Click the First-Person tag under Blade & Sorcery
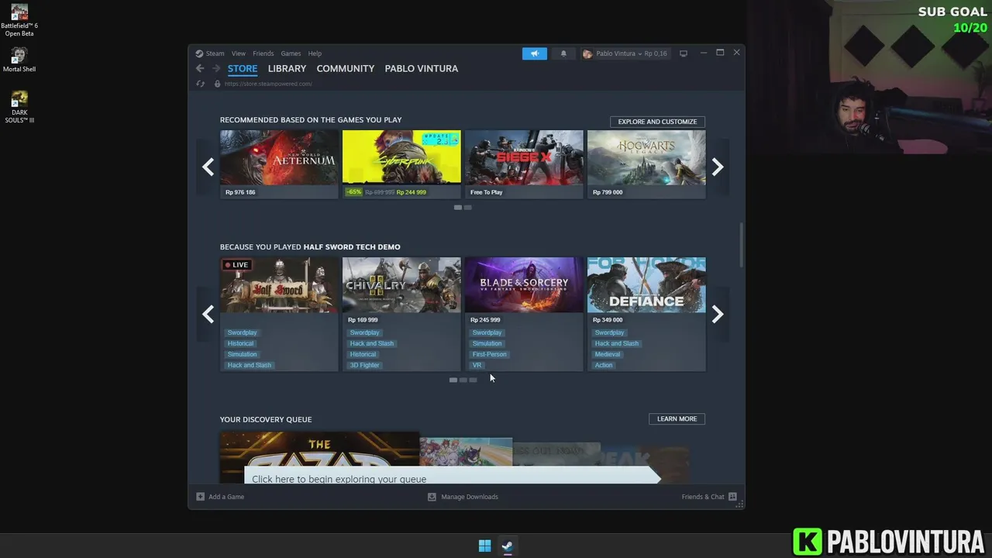This screenshot has width=992, height=558. coord(489,354)
